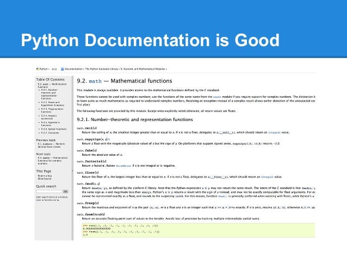Screen dimensions: 347x260
Task: Open the Python version dropdown
Action: coord(54,69)
